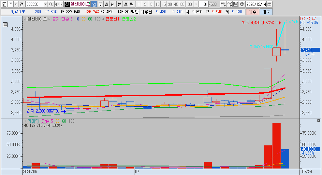This screenshot has height=175, width=322.
Task: Switch to seconds 초 chart
Action: point(126,4)
